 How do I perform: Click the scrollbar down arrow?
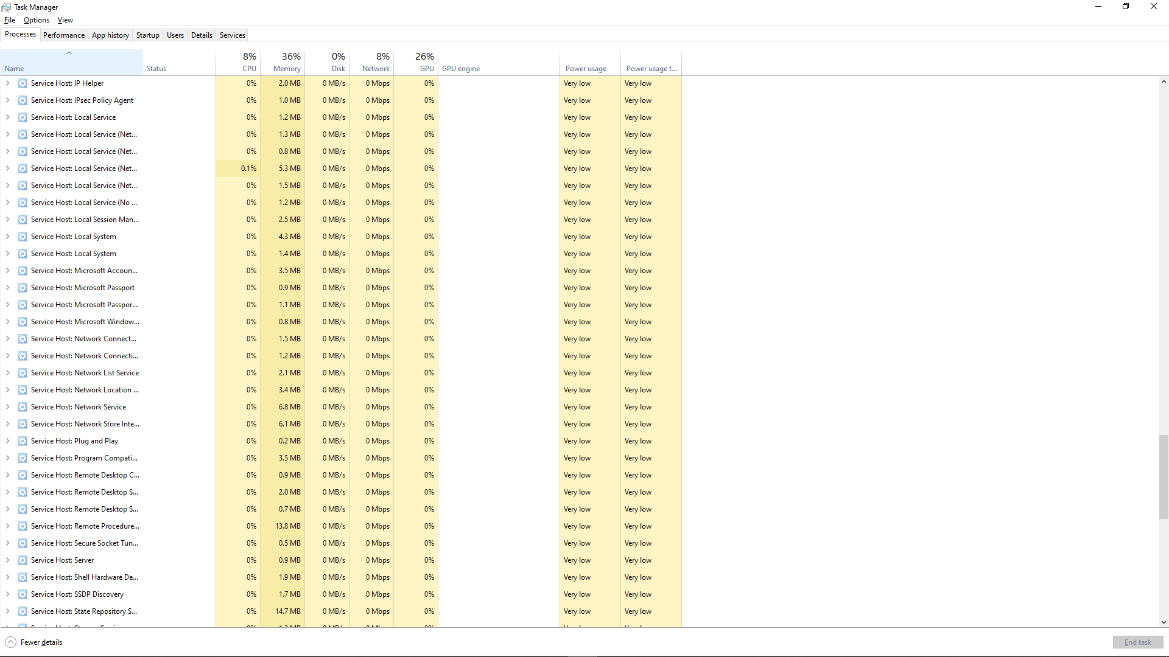[x=1164, y=622]
